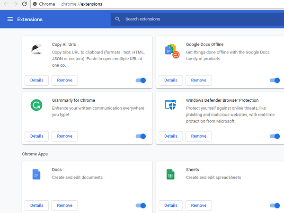Disable Windows Defender Browser Protection toggle

[x=275, y=136]
